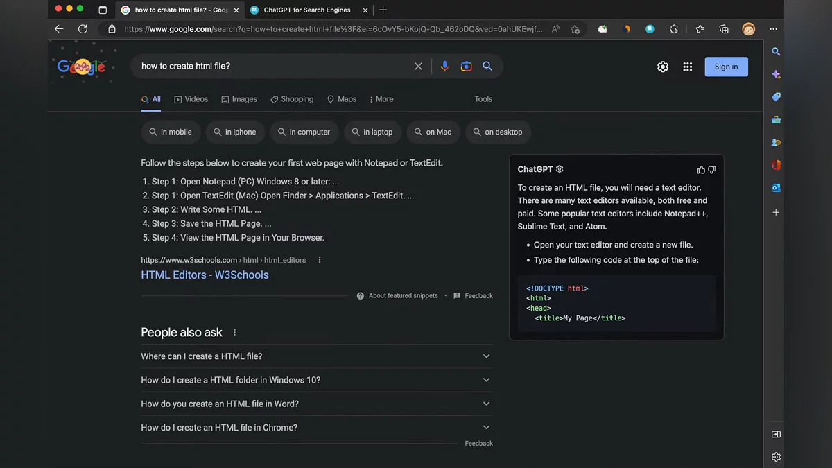The image size is (832, 468).
Task: Open the More search filters dropdown
Action: 381,99
